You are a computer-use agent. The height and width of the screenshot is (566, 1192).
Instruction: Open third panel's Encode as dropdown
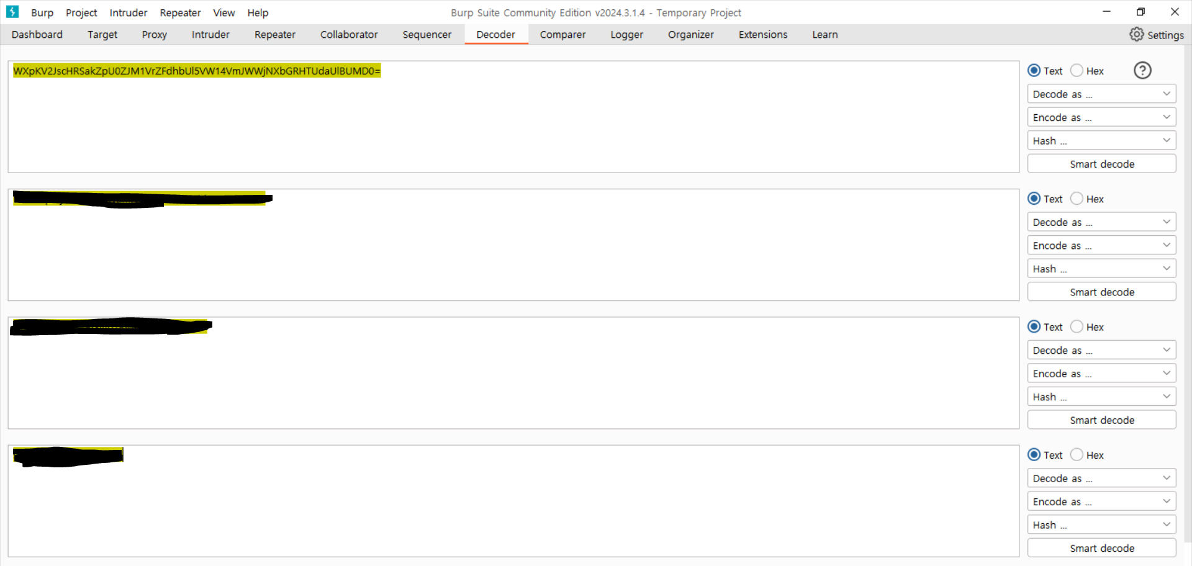1101,374
